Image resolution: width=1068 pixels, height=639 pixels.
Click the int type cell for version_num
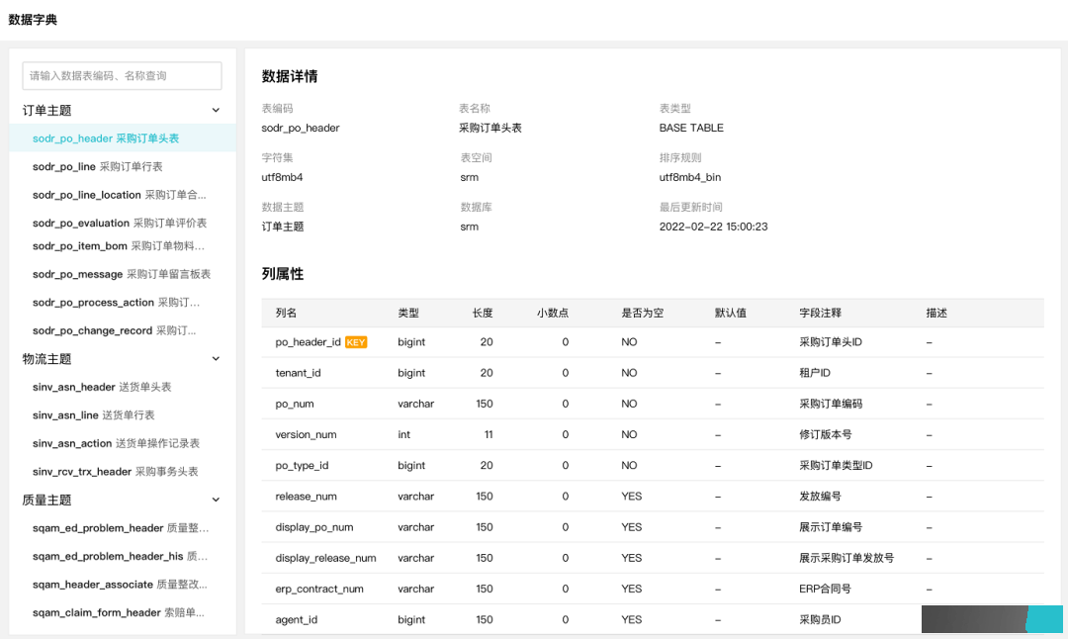click(x=403, y=434)
